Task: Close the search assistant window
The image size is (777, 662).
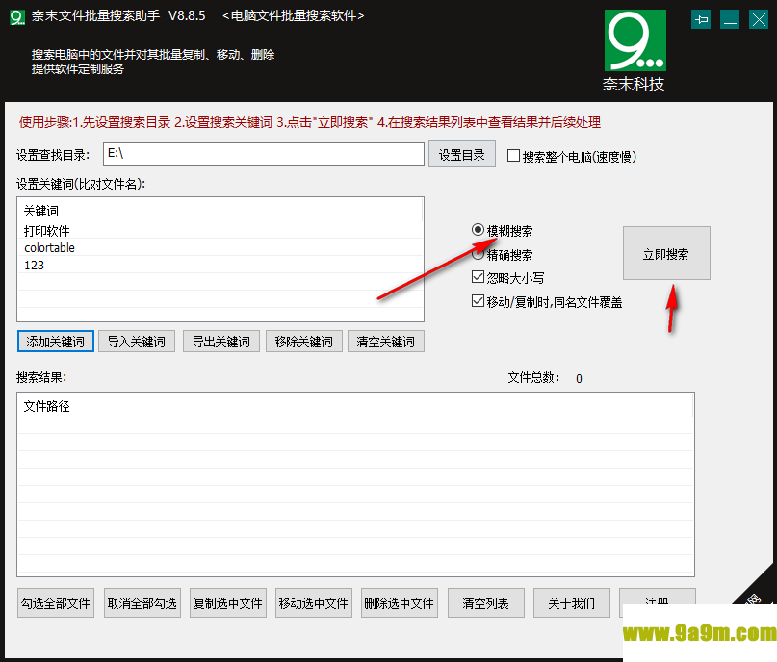Action: click(x=759, y=20)
